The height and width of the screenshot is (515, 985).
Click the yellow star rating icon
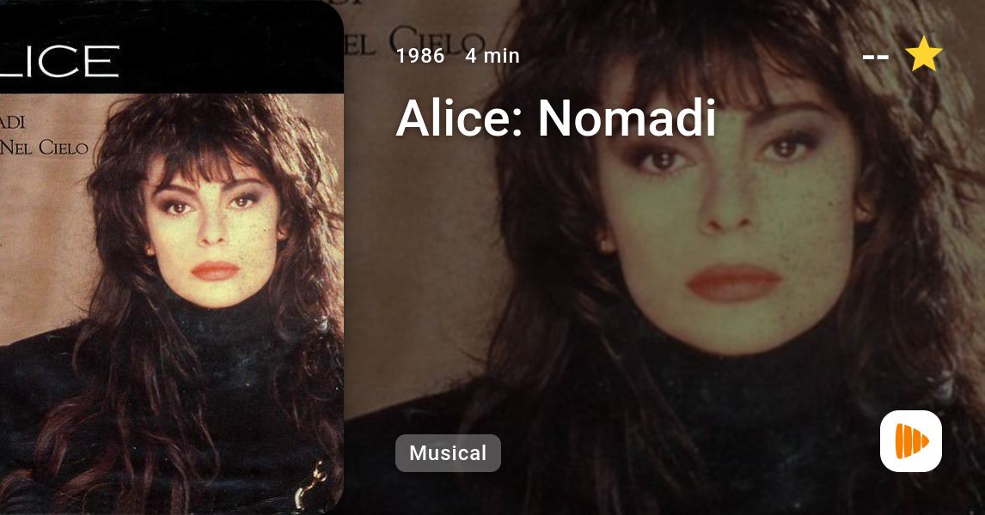(x=923, y=54)
